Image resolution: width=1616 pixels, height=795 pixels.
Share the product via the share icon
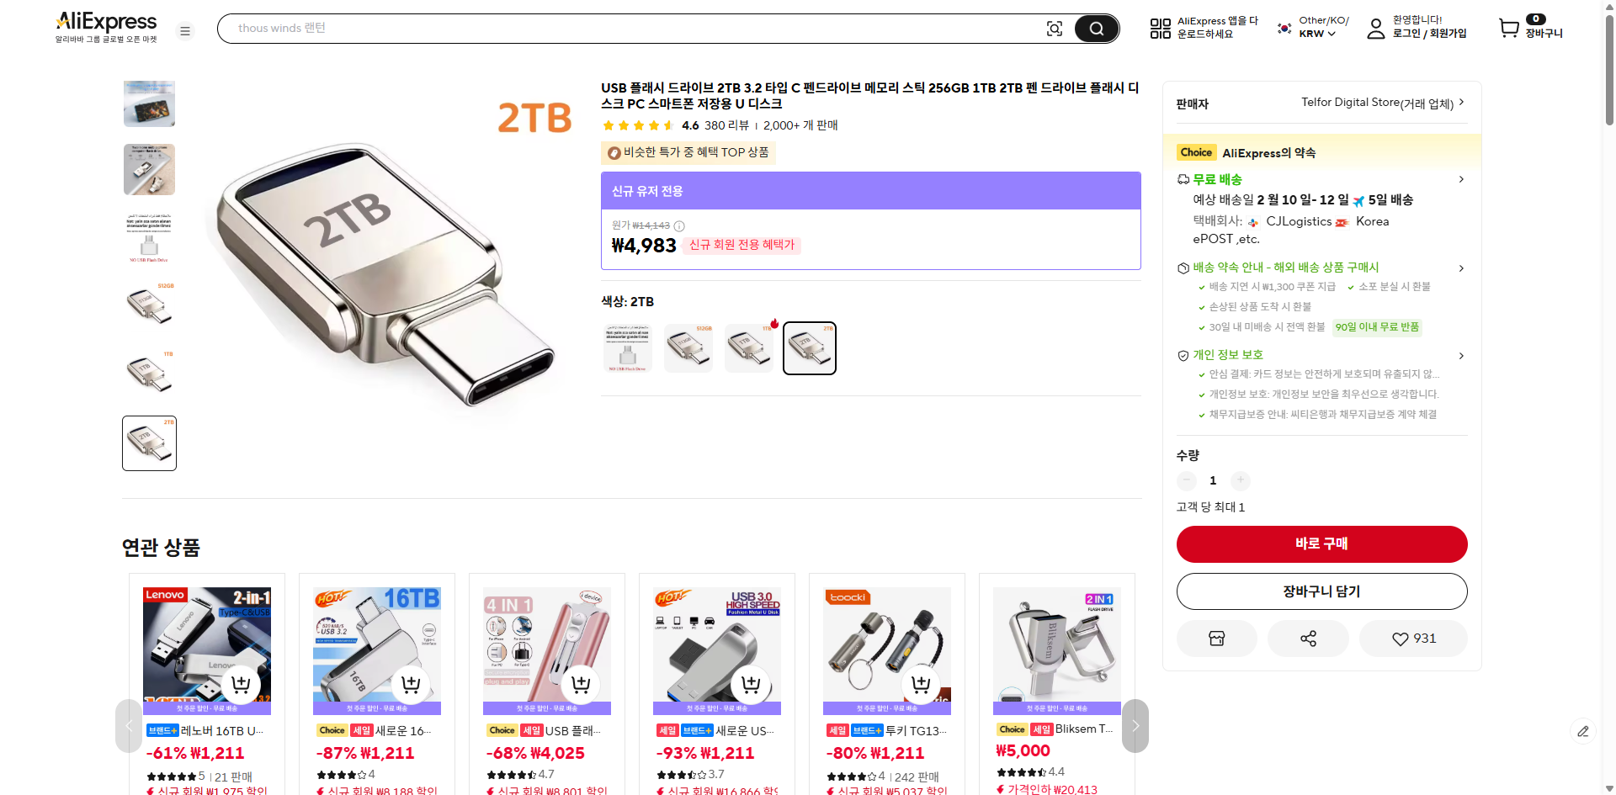pyautogui.click(x=1307, y=638)
